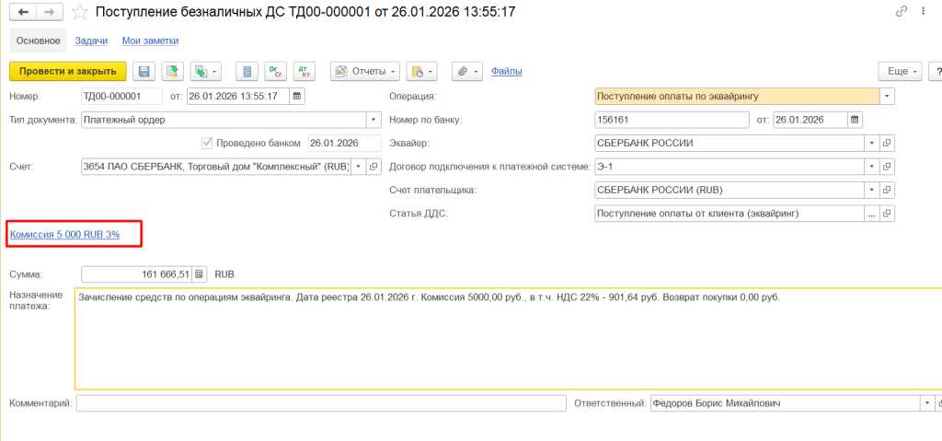Expand the Эквайер dropdown list
Image resolution: width=942 pixels, height=441 pixels.
tap(870, 143)
